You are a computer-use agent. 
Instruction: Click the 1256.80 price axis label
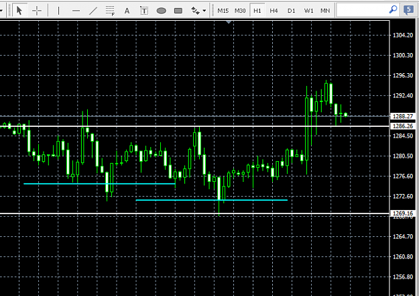pyautogui.click(x=403, y=277)
